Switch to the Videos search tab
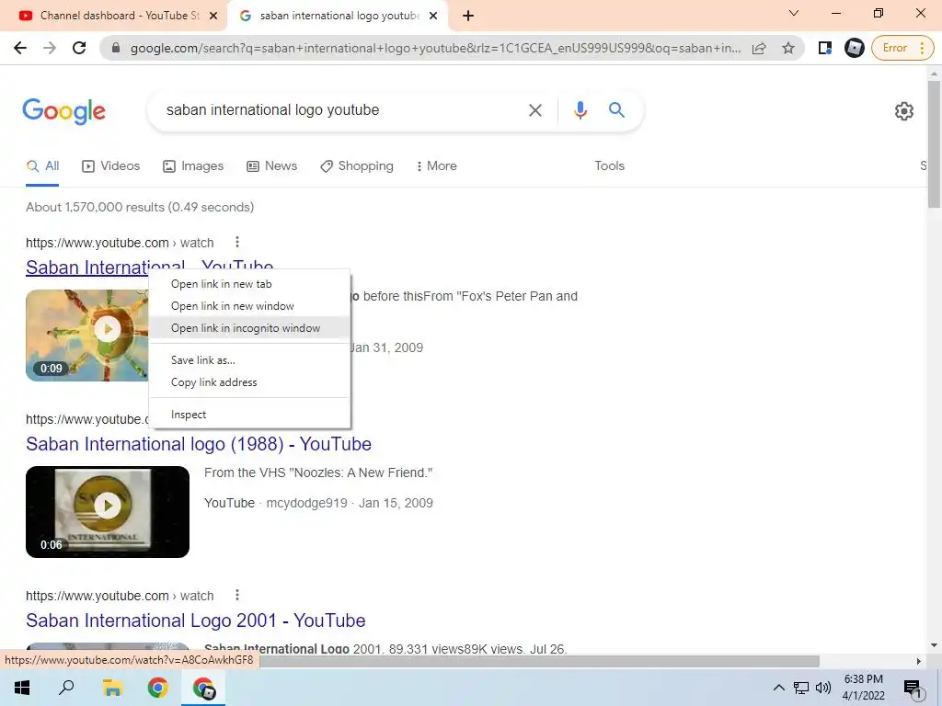This screenshot has height=706, width=942. [110, 166]
